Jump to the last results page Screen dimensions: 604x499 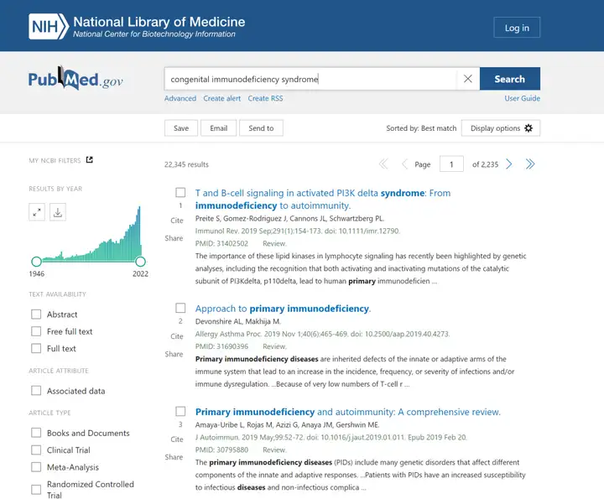point(530,164)
